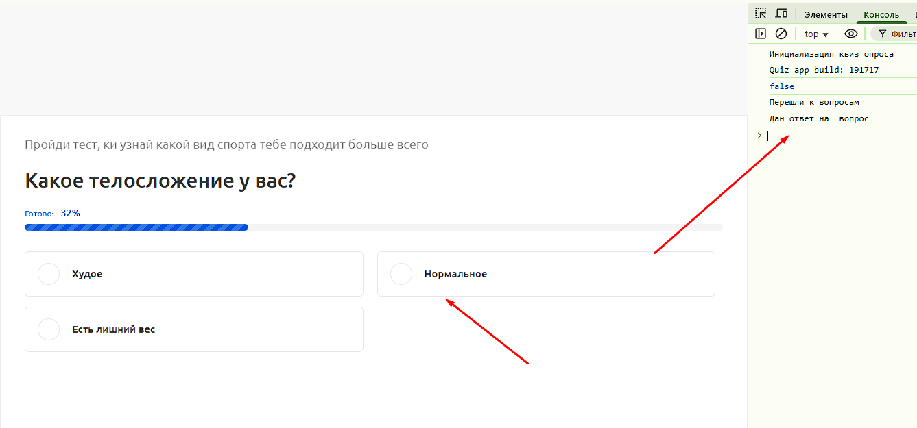917x428 pixels.
Task: Click the Перешли к вопросам log entry
Action: (x=814, y=102)
